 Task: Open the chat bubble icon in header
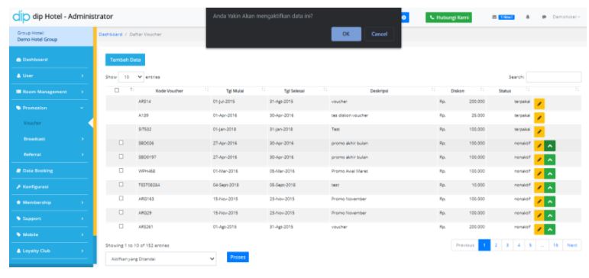point(544,18)
